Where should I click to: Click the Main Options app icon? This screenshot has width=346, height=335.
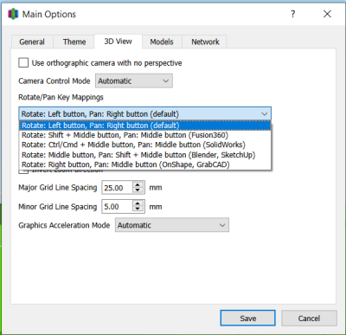pyautogui.click(x=13, y=14)
